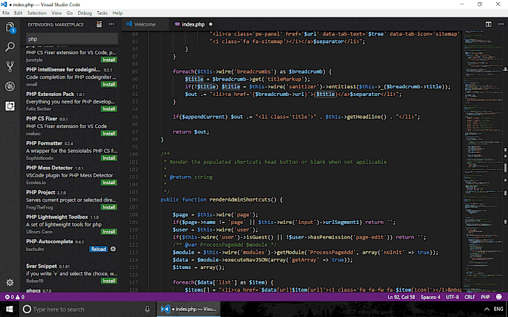Screen dimensions: 508x317
Task: Click PHP language mode status item
Action: [485, 297]
